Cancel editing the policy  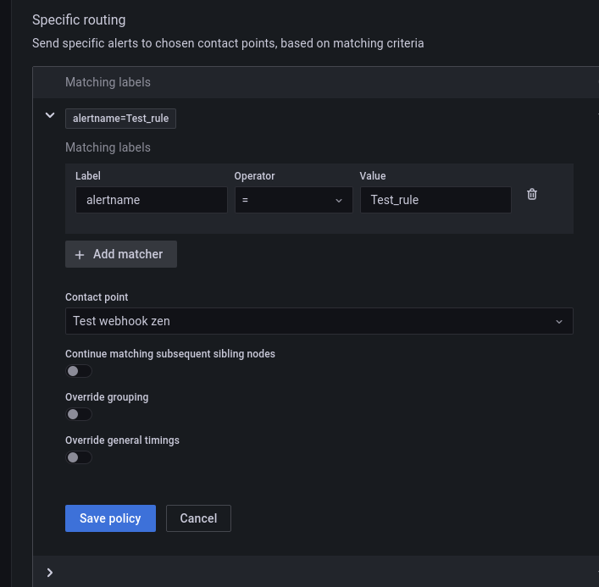[198, 518]
